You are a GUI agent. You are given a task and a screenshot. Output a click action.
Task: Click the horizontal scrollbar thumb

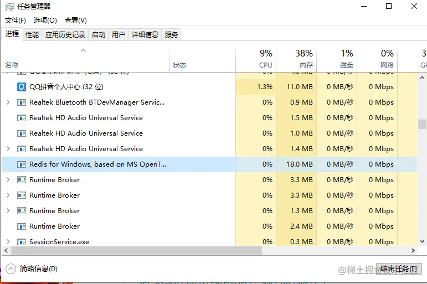tap(136, 251)
